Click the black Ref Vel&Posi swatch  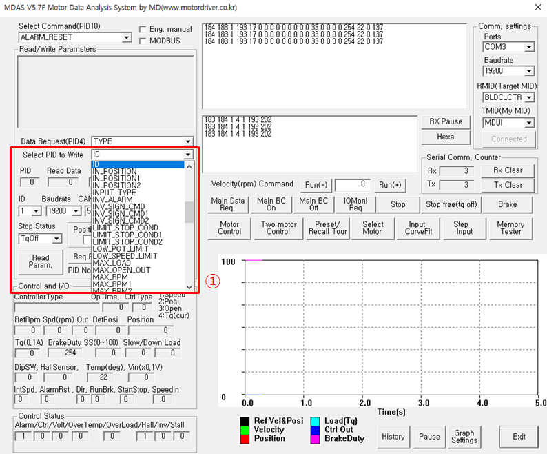pos(245,421)
